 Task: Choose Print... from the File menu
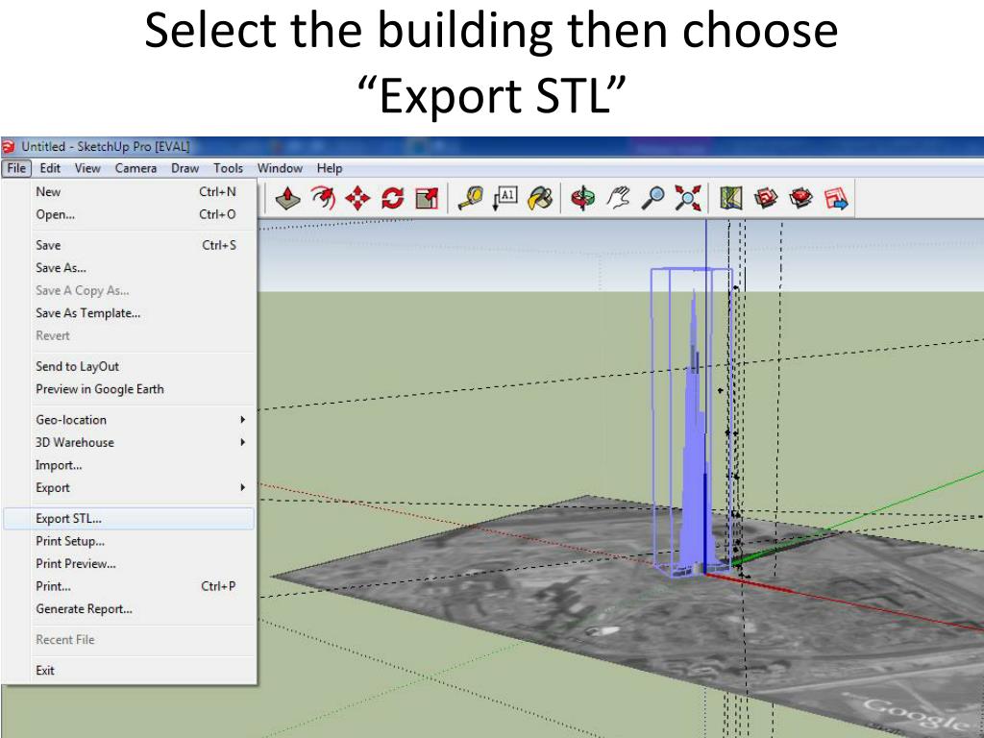click(129, 586)
